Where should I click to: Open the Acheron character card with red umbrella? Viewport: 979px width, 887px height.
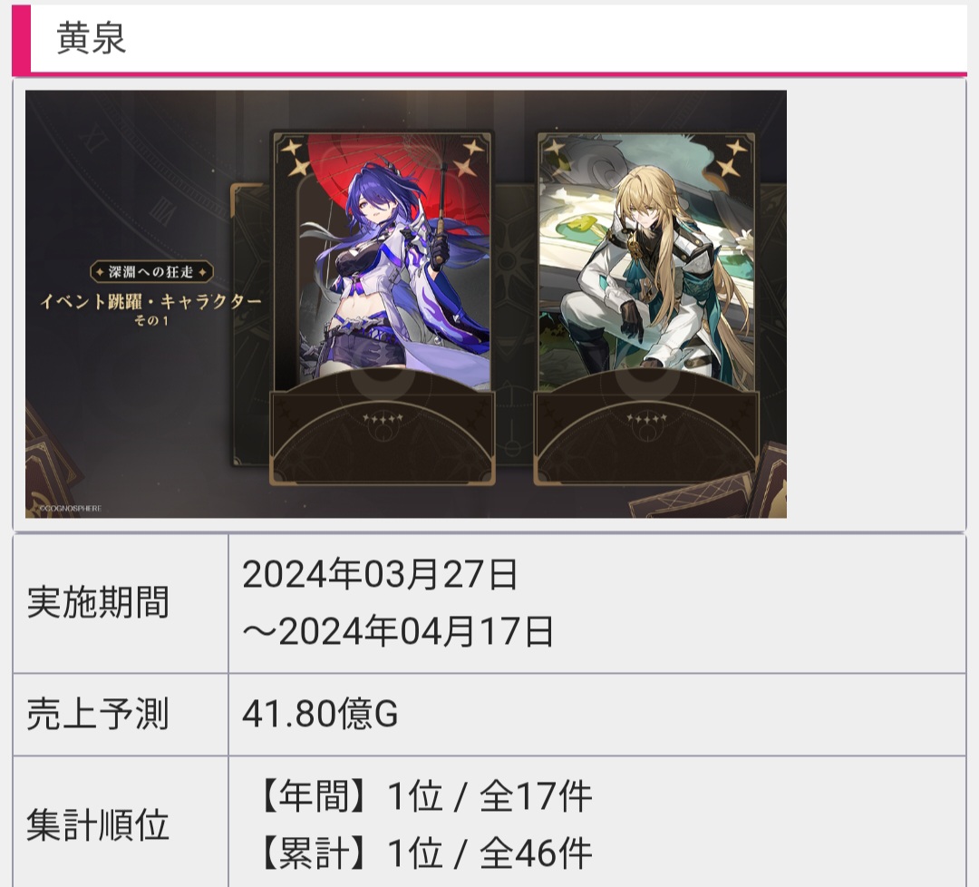tap(383, 307)
